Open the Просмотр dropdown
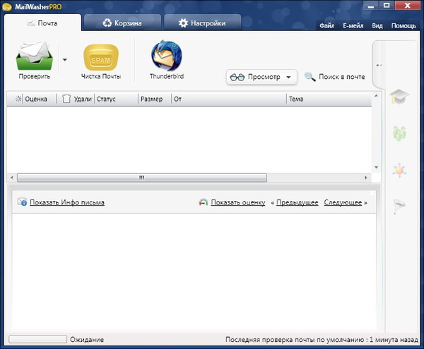Screen dimensions: 424x349 261,77
